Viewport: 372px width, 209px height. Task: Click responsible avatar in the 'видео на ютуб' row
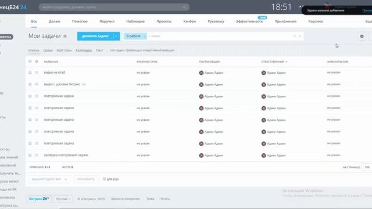(263, 73)
